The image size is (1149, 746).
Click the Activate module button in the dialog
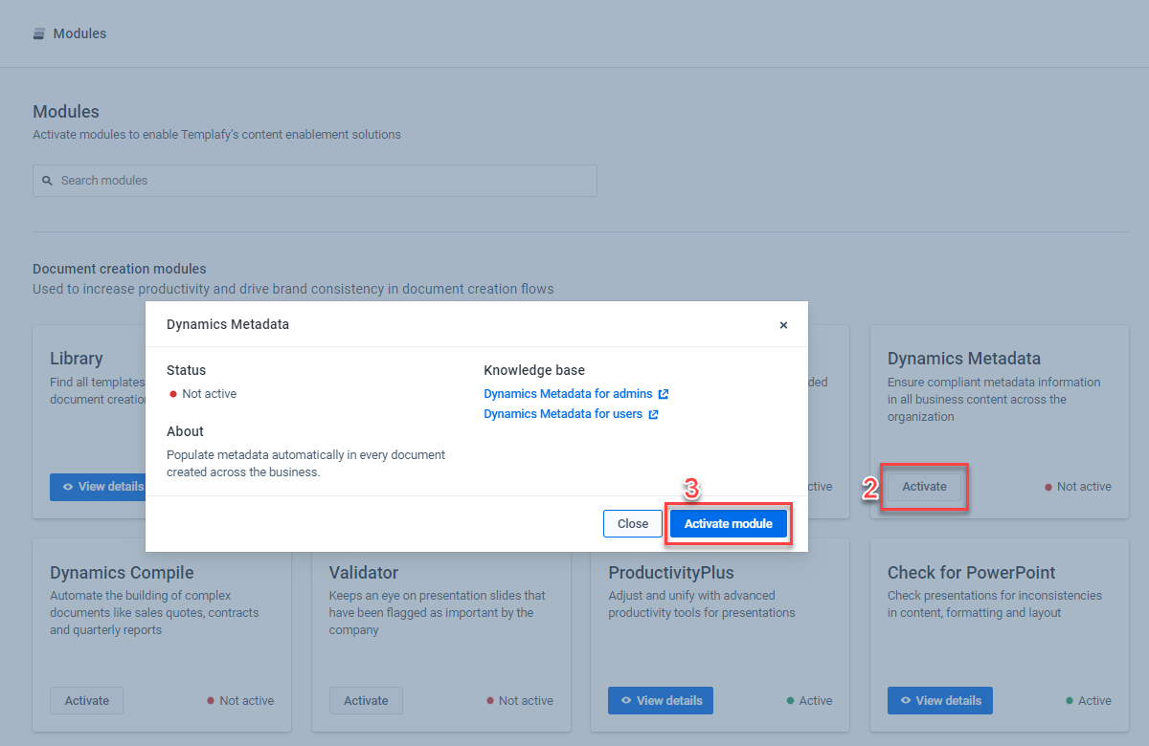pos(728,523)
